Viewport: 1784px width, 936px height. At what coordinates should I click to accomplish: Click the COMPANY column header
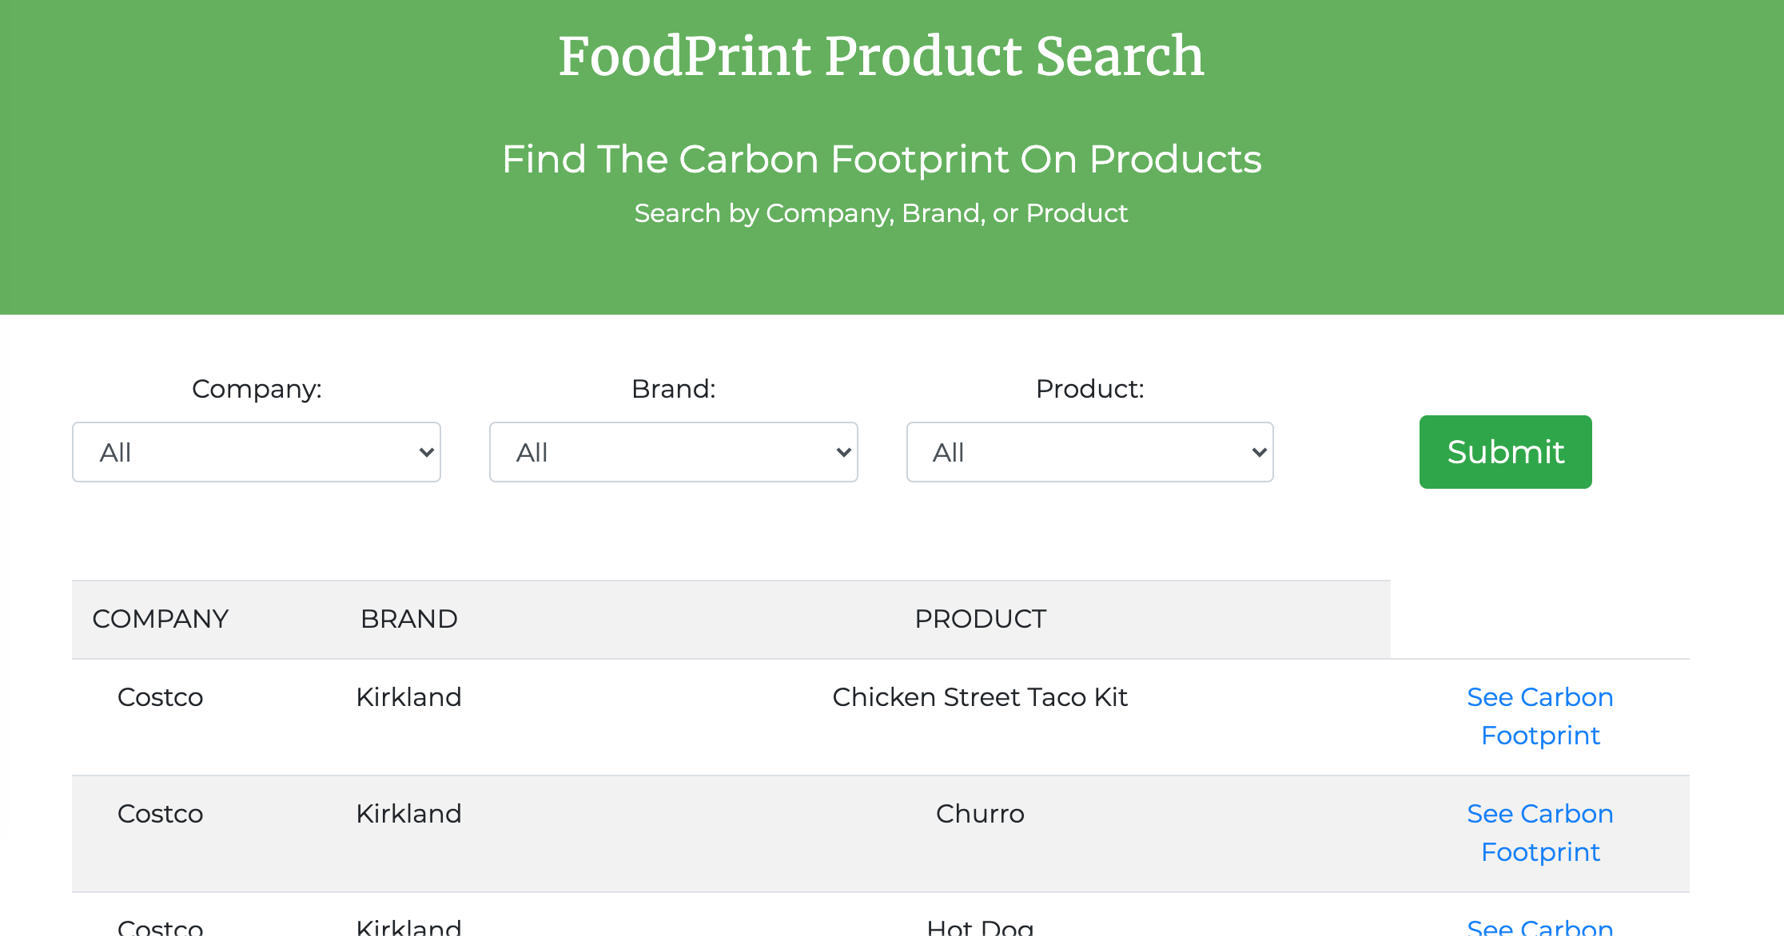pyautogui.click(x=161, y=619)
